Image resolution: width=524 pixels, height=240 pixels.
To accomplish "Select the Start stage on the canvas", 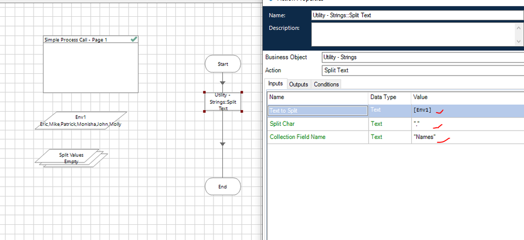I will coord(222,64).
